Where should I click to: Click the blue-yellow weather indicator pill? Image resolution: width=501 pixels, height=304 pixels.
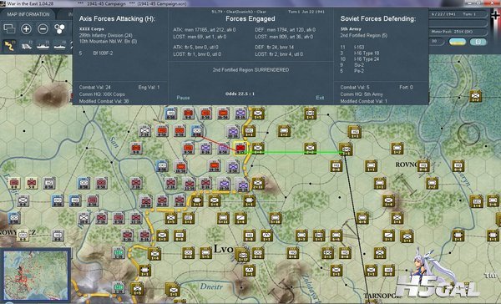(x=458, y=42)
